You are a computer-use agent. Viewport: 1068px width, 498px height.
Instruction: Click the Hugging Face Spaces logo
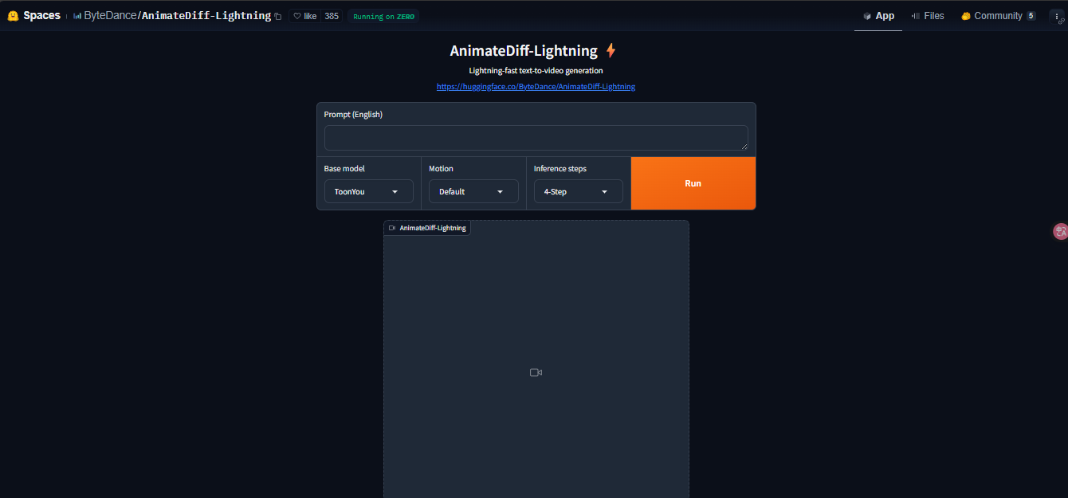(x=13, y=16)
